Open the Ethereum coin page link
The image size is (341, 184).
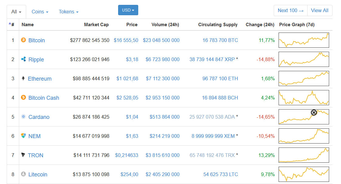40,79
